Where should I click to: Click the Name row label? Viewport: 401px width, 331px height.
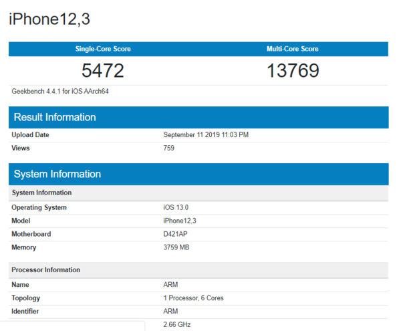(20, 285)
